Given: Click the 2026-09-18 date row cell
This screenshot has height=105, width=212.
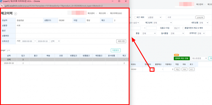Looking at the screenshot, I should [x=9, y=63].
